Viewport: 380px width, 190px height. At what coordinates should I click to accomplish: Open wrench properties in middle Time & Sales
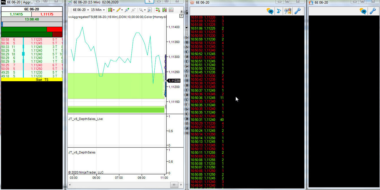298,11
